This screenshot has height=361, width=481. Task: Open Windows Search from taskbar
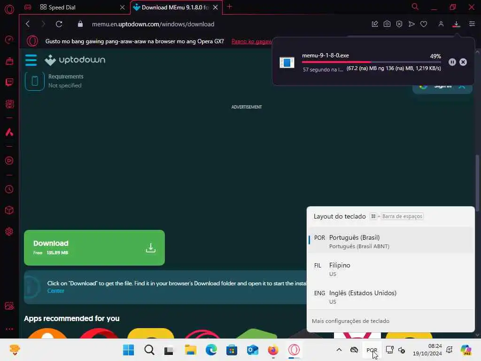pyautogui.click(x=149, y=350)
